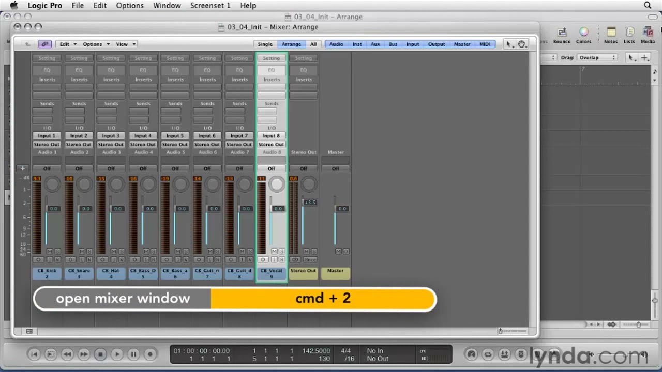Viewport: 662px width, 372px height.
Task: Open Stereo Out output selector on Audio 3
Action: point(111,144)
